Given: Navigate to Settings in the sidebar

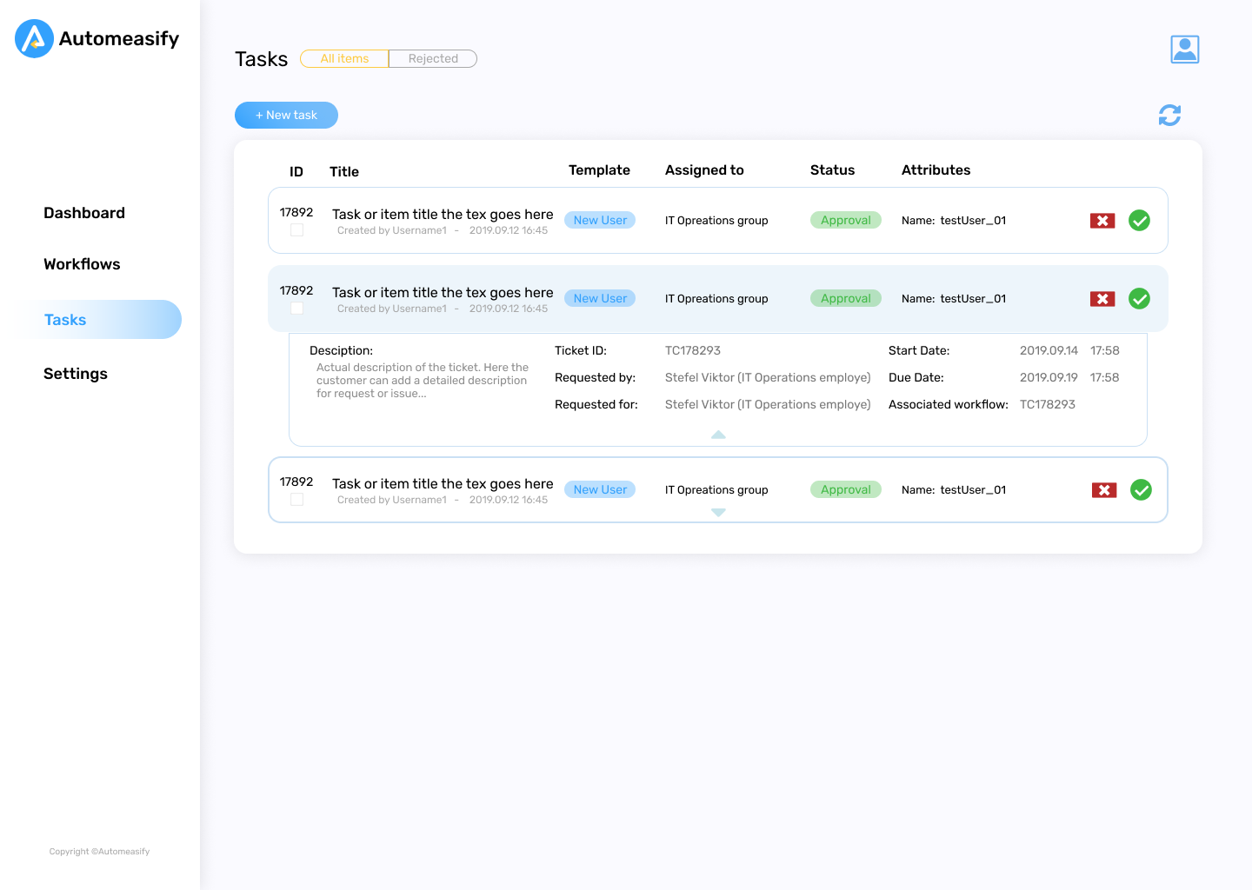Looking at the screenshot, I should tap(76, 373).
